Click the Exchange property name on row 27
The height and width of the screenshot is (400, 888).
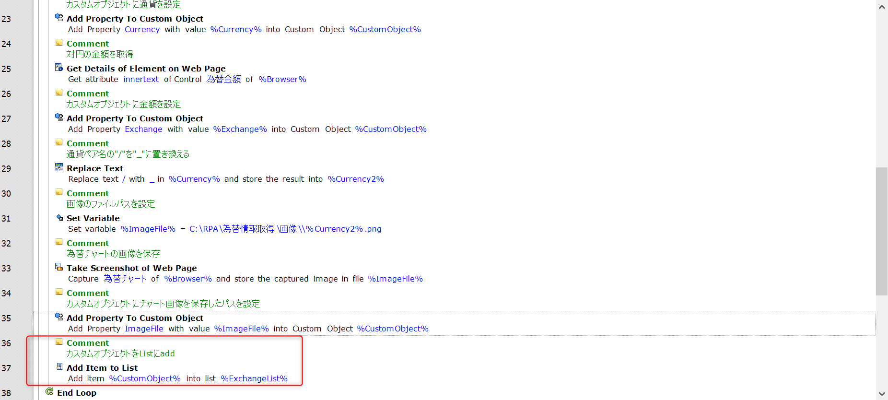(x=143, y=129)
